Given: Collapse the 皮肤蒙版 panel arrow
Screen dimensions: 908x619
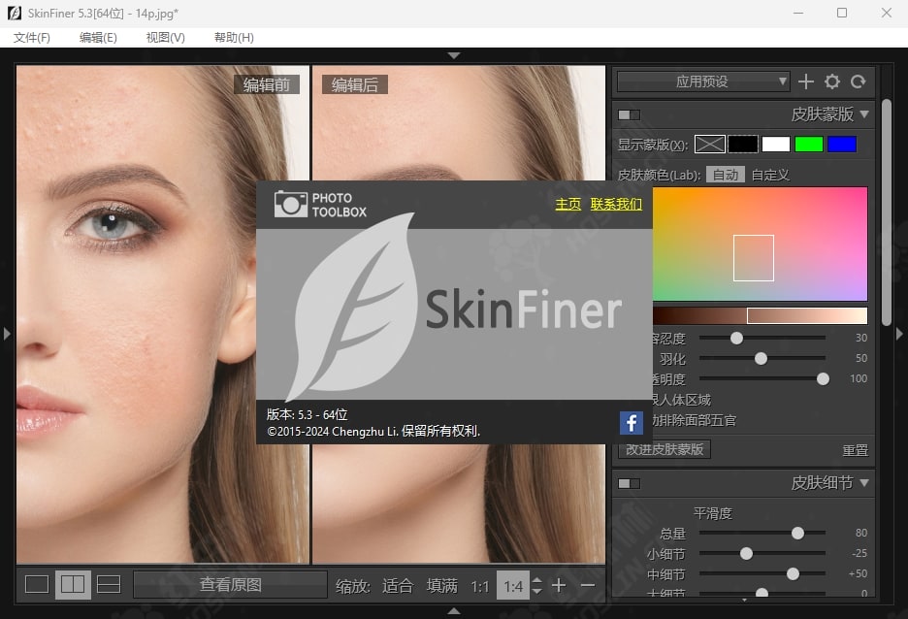Looking at the screenshot, I should (x=864, y=114).
